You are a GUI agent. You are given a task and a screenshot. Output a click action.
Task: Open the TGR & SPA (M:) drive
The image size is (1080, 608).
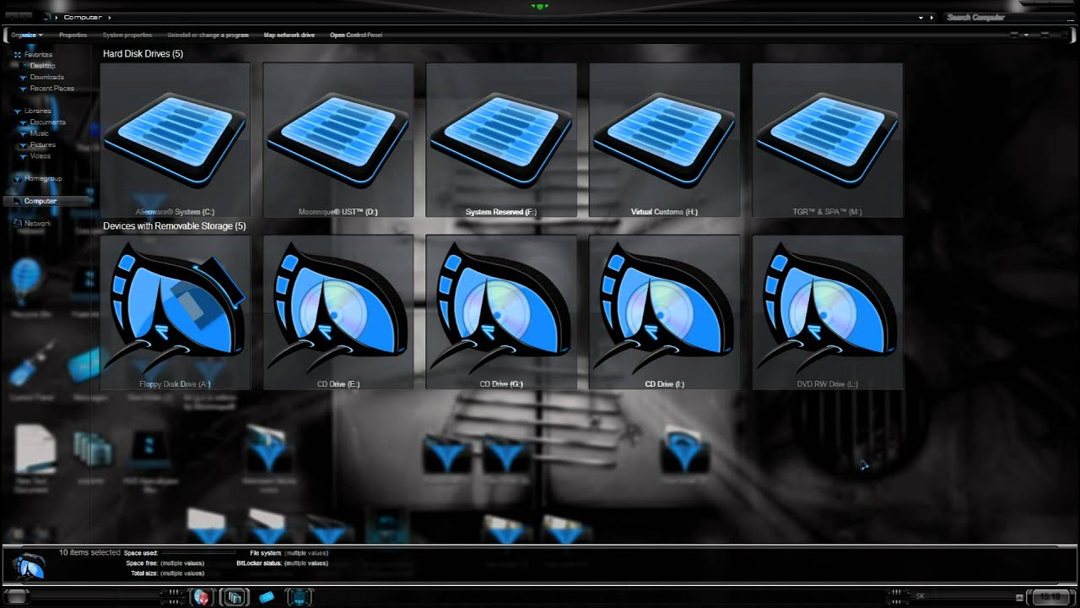pyautogui.click(x=827, y=140)
